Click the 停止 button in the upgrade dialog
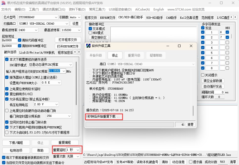The image size is (239, 165). coord(115,55)
